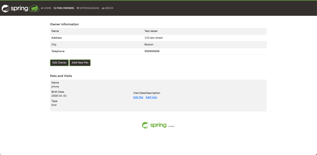317x155 pixels.
Task: Select the pet name 'jimmy'
Action: tap(55, 86)
